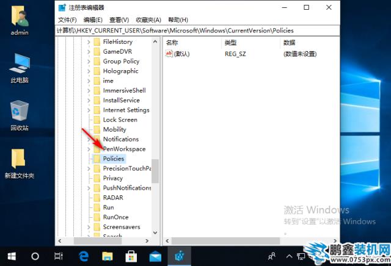
Task: Open the admin desktop folder
Action: click(20, 21)
